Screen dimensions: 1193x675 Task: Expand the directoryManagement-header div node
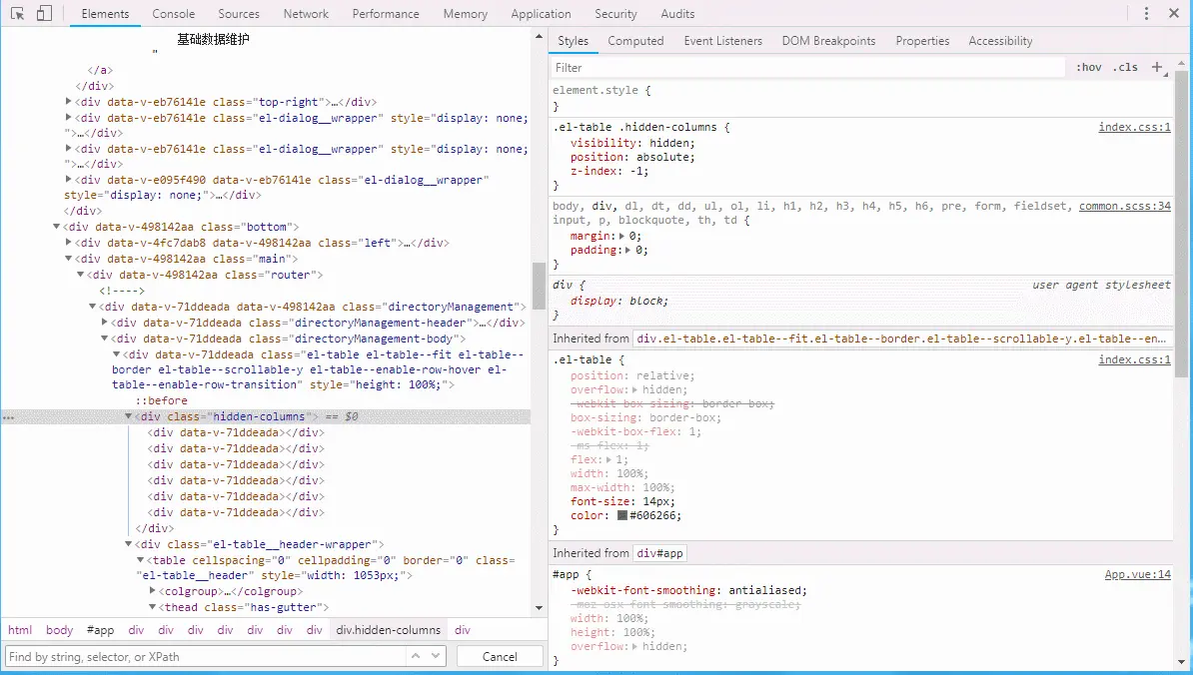[105, 323]
